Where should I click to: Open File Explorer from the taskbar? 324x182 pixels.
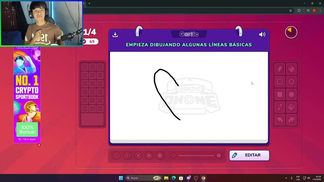pos(166,178)
